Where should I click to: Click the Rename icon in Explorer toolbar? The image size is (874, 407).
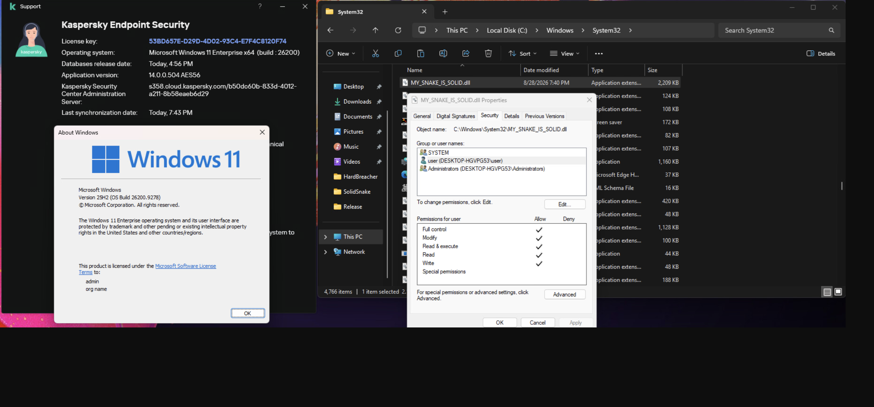coord(443,53)
